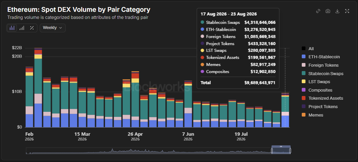Image resolution: width=358 pixels, height=162 pixels.
Task: Click the Composites value $12,902,850
Action: [x=263, y=72]
